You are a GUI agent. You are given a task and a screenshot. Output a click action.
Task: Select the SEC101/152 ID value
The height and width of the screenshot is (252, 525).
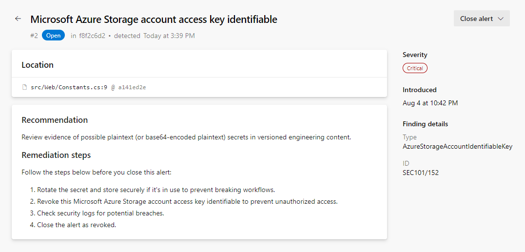pyautogui.click(x=421, y=173)
